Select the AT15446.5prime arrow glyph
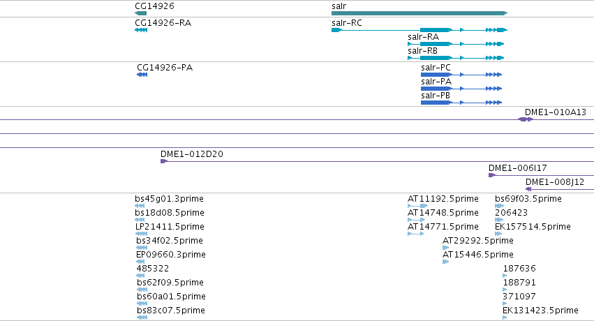 445,262
